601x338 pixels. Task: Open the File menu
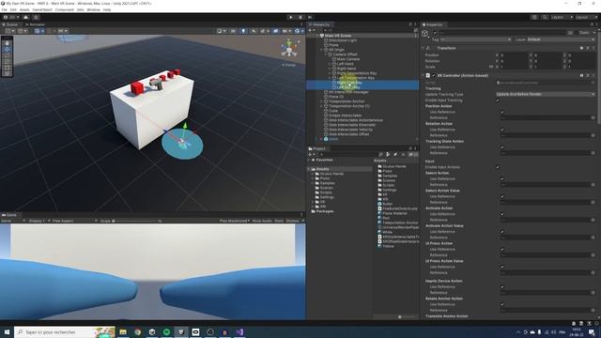pos(4,9)
